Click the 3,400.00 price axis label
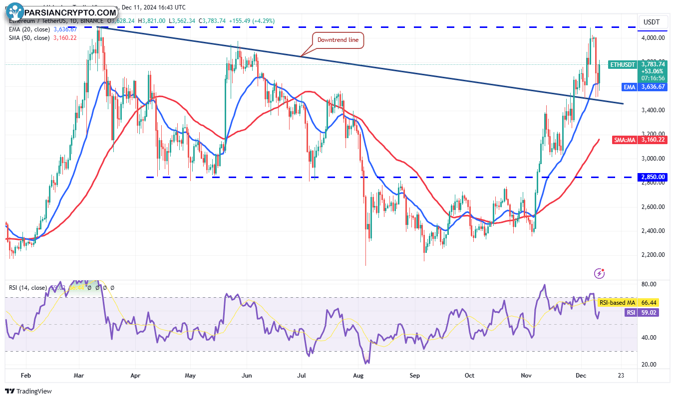Screen dimensions: 675x400 (654, 110)
